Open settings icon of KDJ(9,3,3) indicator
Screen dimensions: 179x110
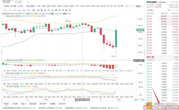pos(16,87)
